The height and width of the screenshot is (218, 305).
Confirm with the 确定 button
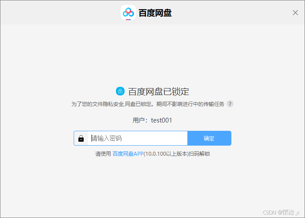point(209,138)
